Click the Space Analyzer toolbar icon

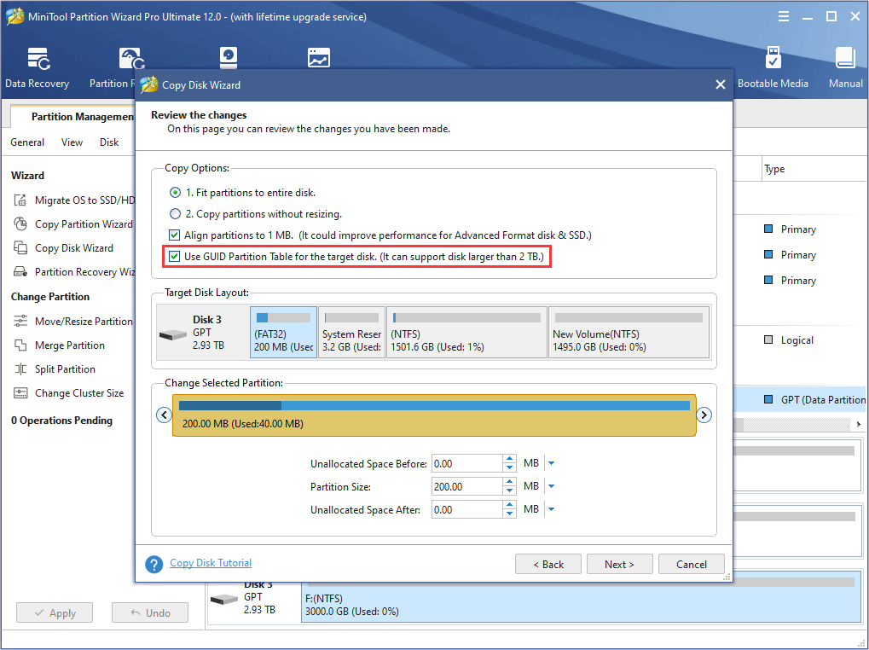(319, 58)
